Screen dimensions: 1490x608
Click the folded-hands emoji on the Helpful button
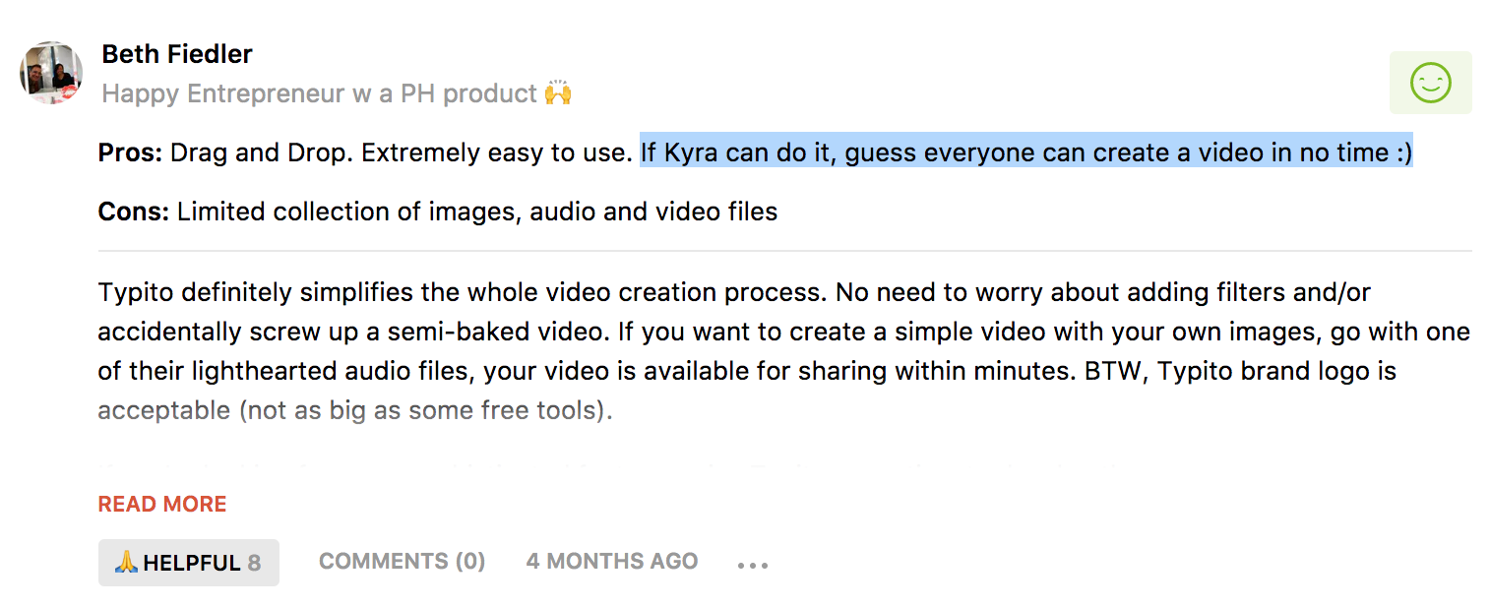(126, 563)
